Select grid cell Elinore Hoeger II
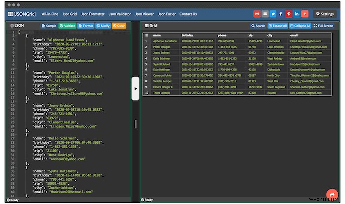345x204 pixels. pyautogui.click(x=165, y=87)
